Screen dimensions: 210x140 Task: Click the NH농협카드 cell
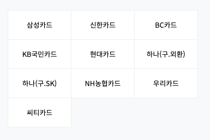pyautogui.click(x=103, y=83)
